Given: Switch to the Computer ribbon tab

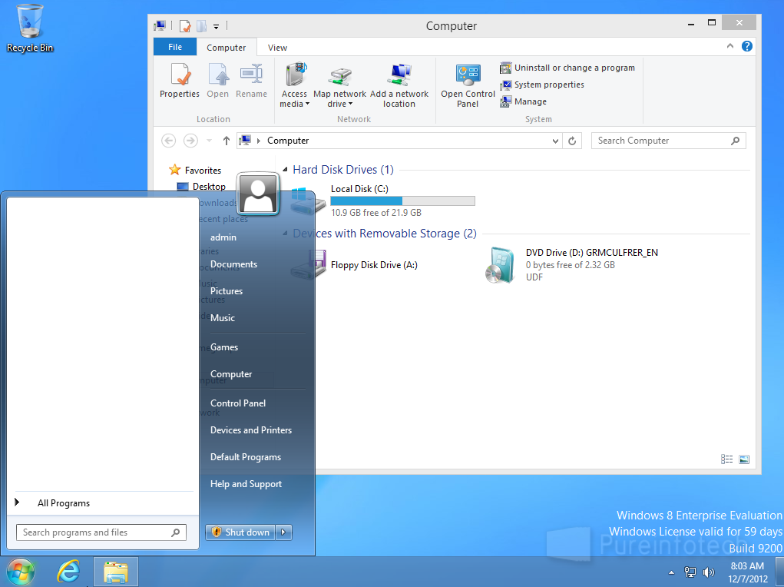Looking at the screenshot, I should point(226,48).
